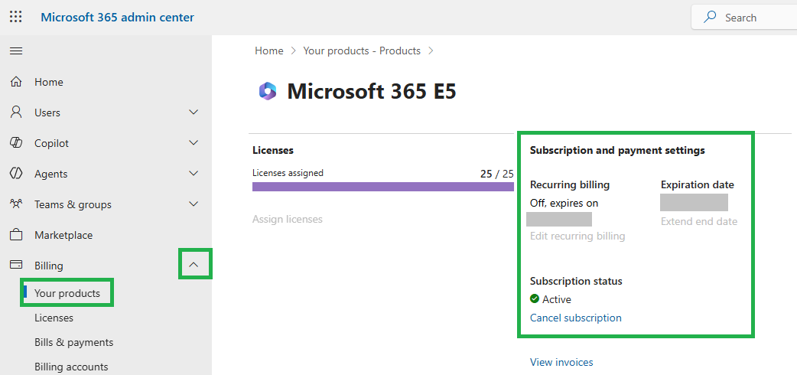This screenshot has height=375, width=797.
Task: Expand the Teams & groups chevron
Action: (x=194, y=204)
